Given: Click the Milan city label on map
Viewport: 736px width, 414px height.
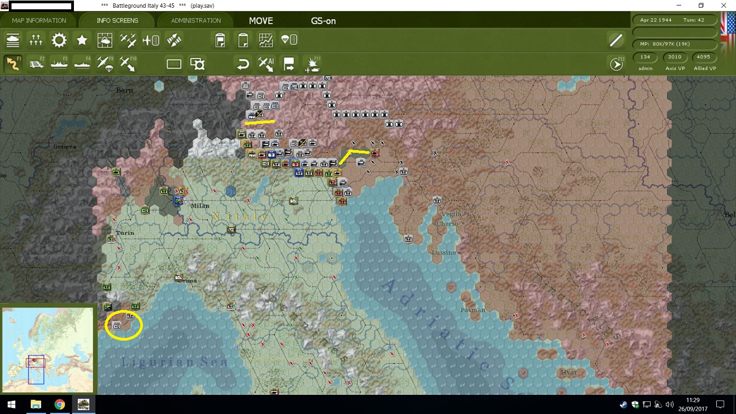Looking at the screenshot, I should pos(200,206).
